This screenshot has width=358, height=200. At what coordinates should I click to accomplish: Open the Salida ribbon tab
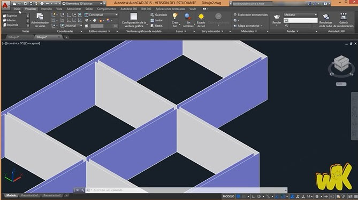pyautogui.click(x=89, y=9)
